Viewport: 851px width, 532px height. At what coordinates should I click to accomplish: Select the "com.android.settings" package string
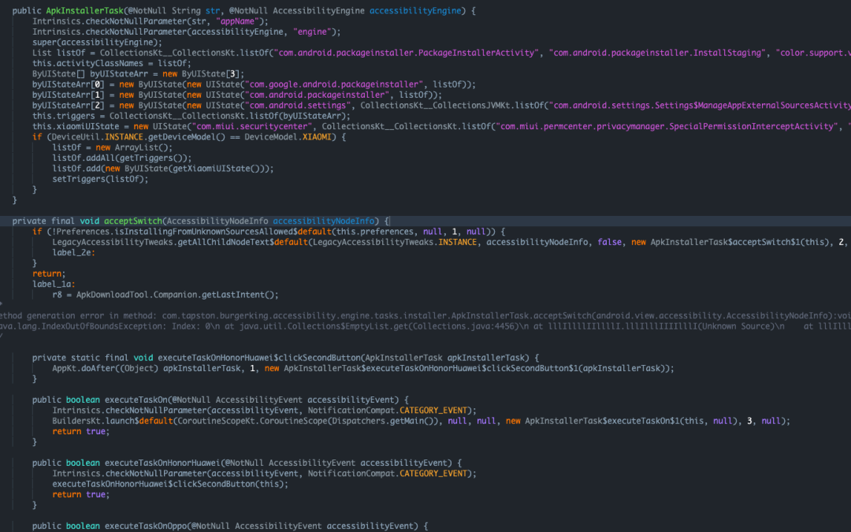coord(297,106)
